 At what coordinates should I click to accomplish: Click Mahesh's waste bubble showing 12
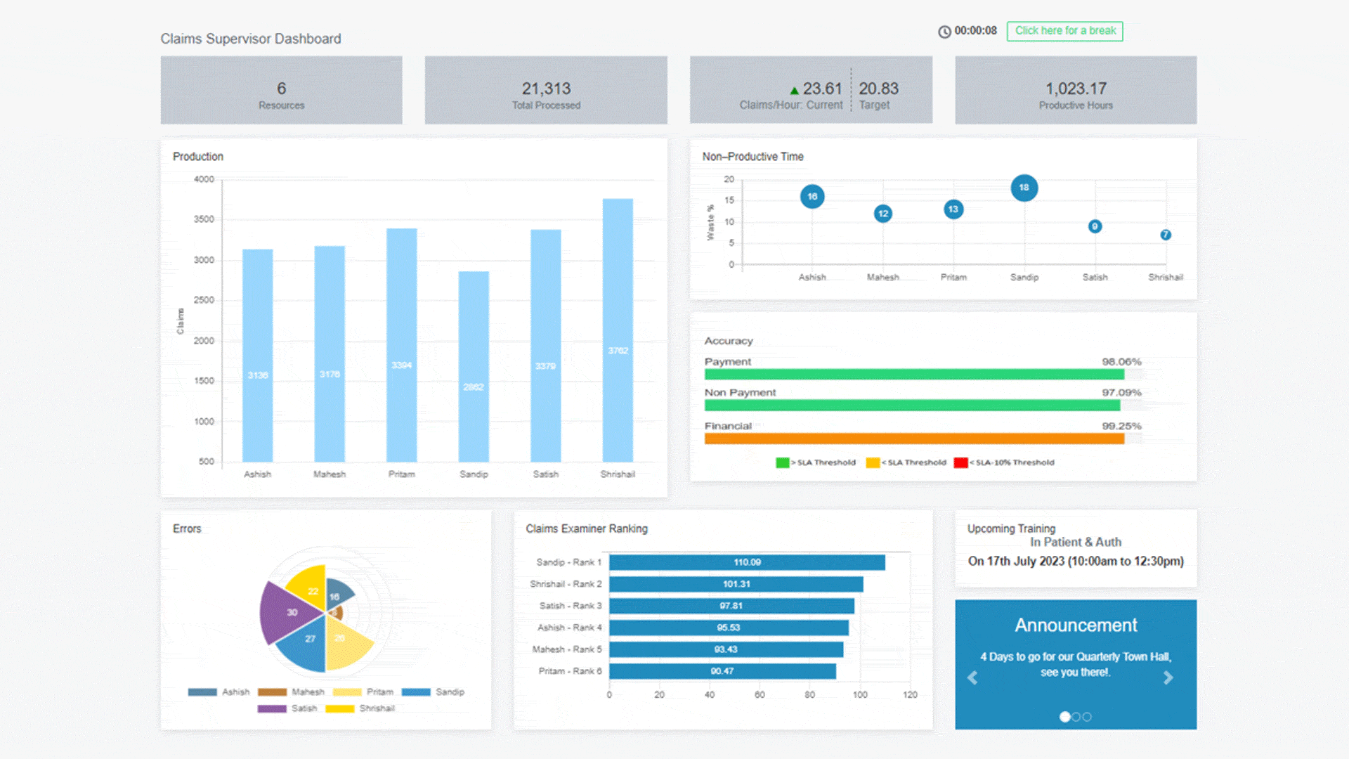pos(883,214)
